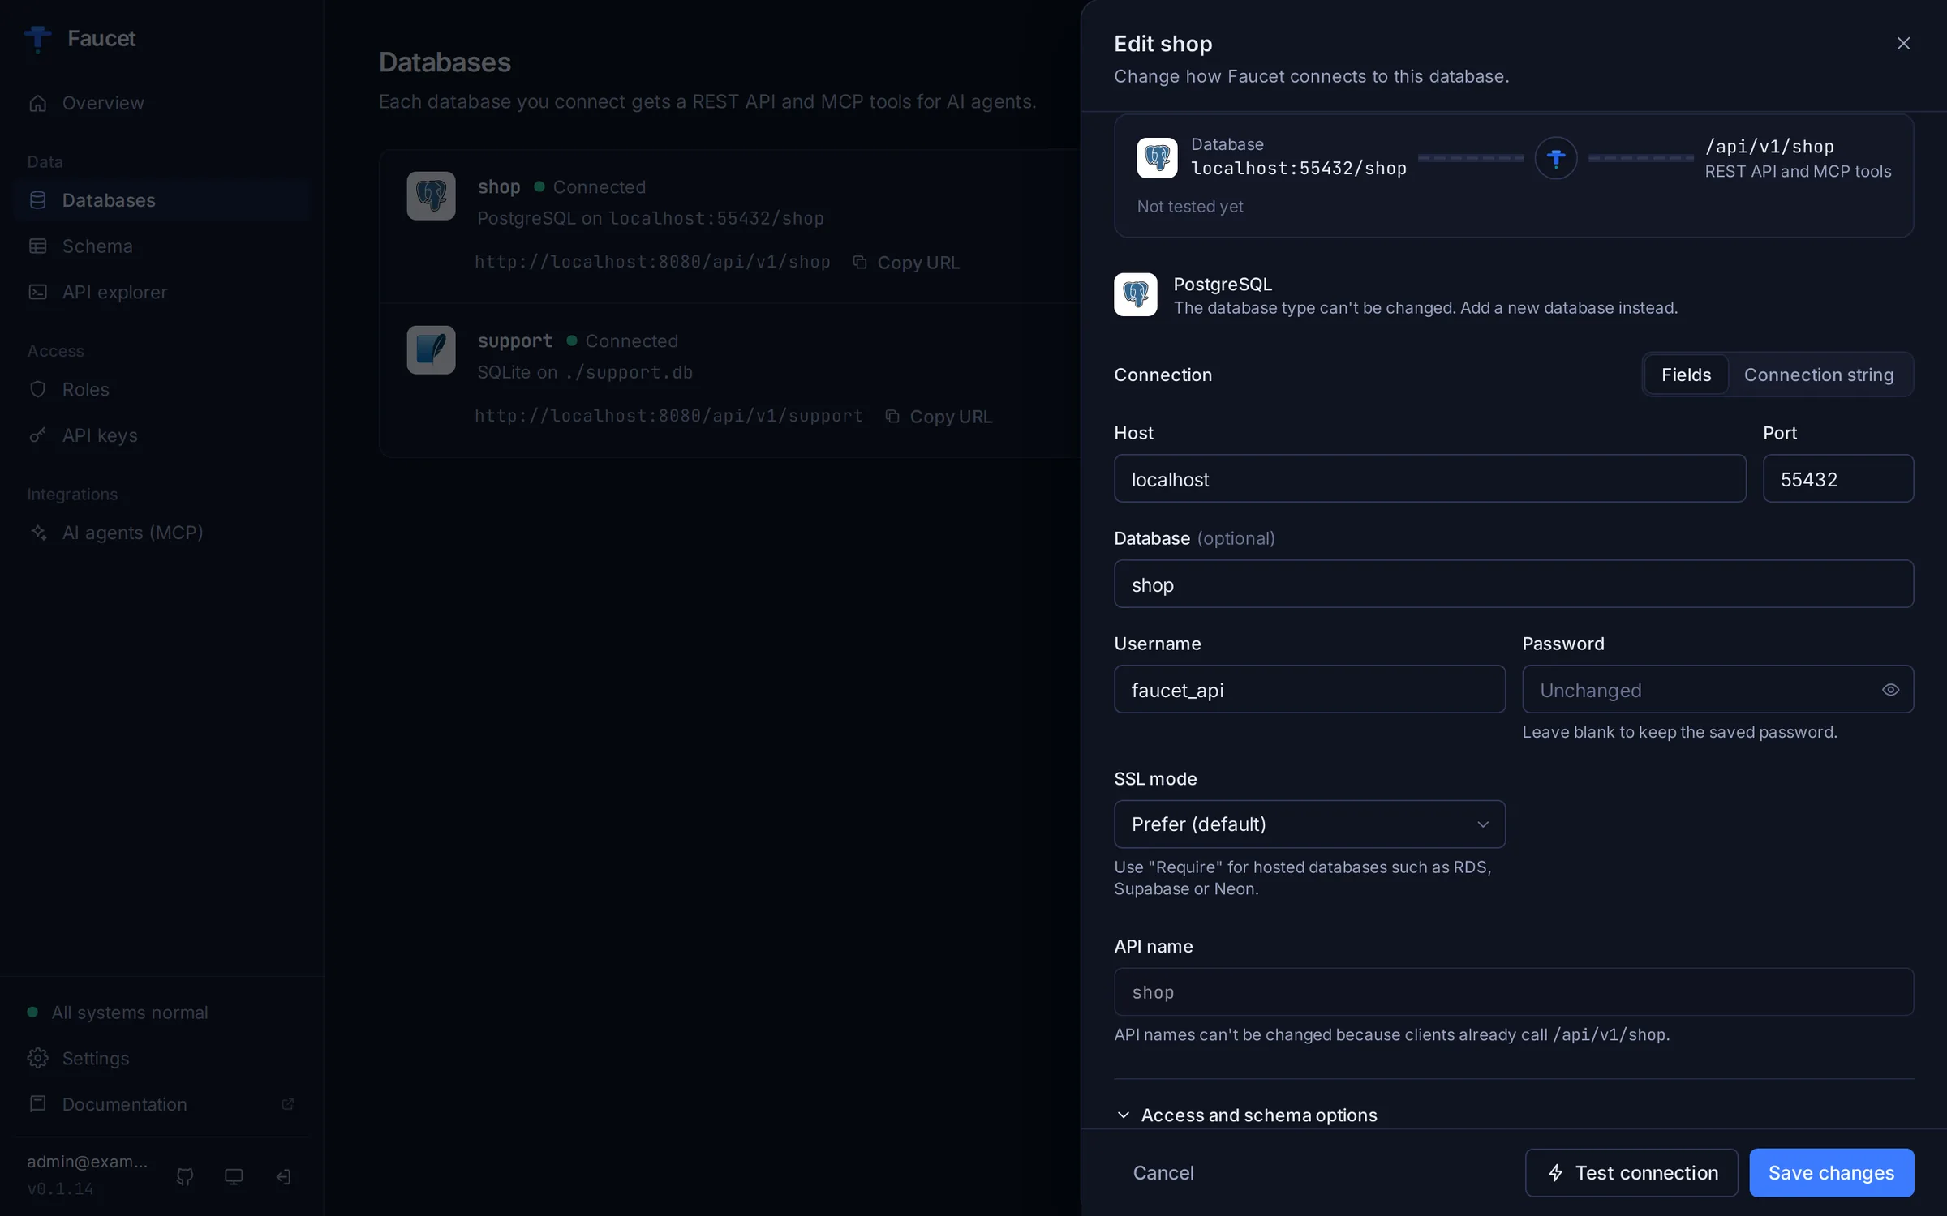Click the Username input field
Image resolution: width=1947 pixels, height=1216 pixels.
coord(1309,689)
